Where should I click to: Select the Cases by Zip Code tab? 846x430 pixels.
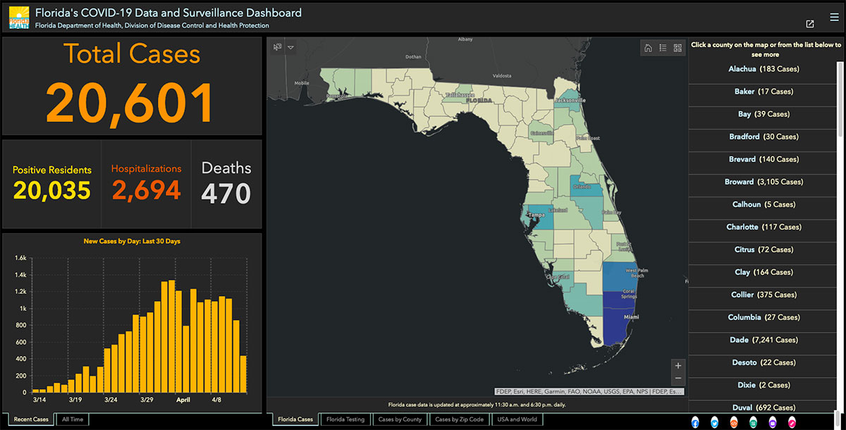pos(459,419)
